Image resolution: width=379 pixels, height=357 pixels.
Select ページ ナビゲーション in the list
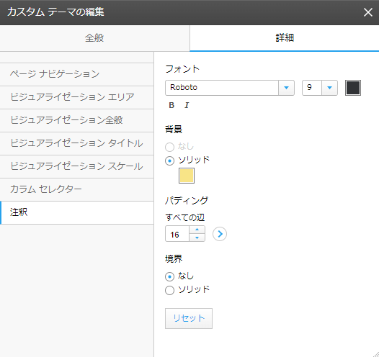pos(76,74)
